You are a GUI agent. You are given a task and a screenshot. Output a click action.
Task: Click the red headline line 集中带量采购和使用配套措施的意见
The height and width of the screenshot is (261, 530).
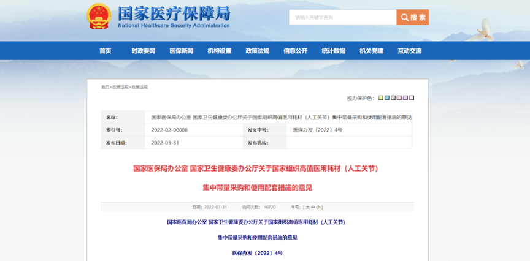pos(257,187)
